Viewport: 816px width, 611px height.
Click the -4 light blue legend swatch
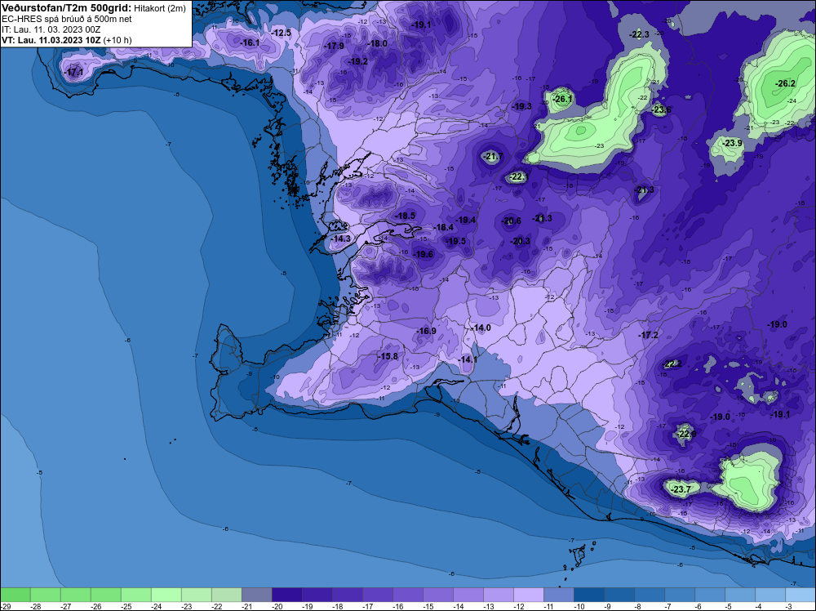[769, 595]
